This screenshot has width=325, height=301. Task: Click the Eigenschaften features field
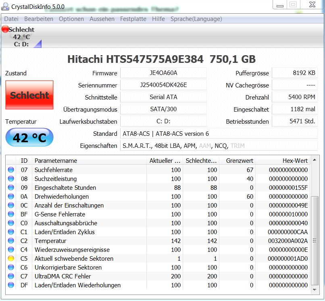(219, 145)
